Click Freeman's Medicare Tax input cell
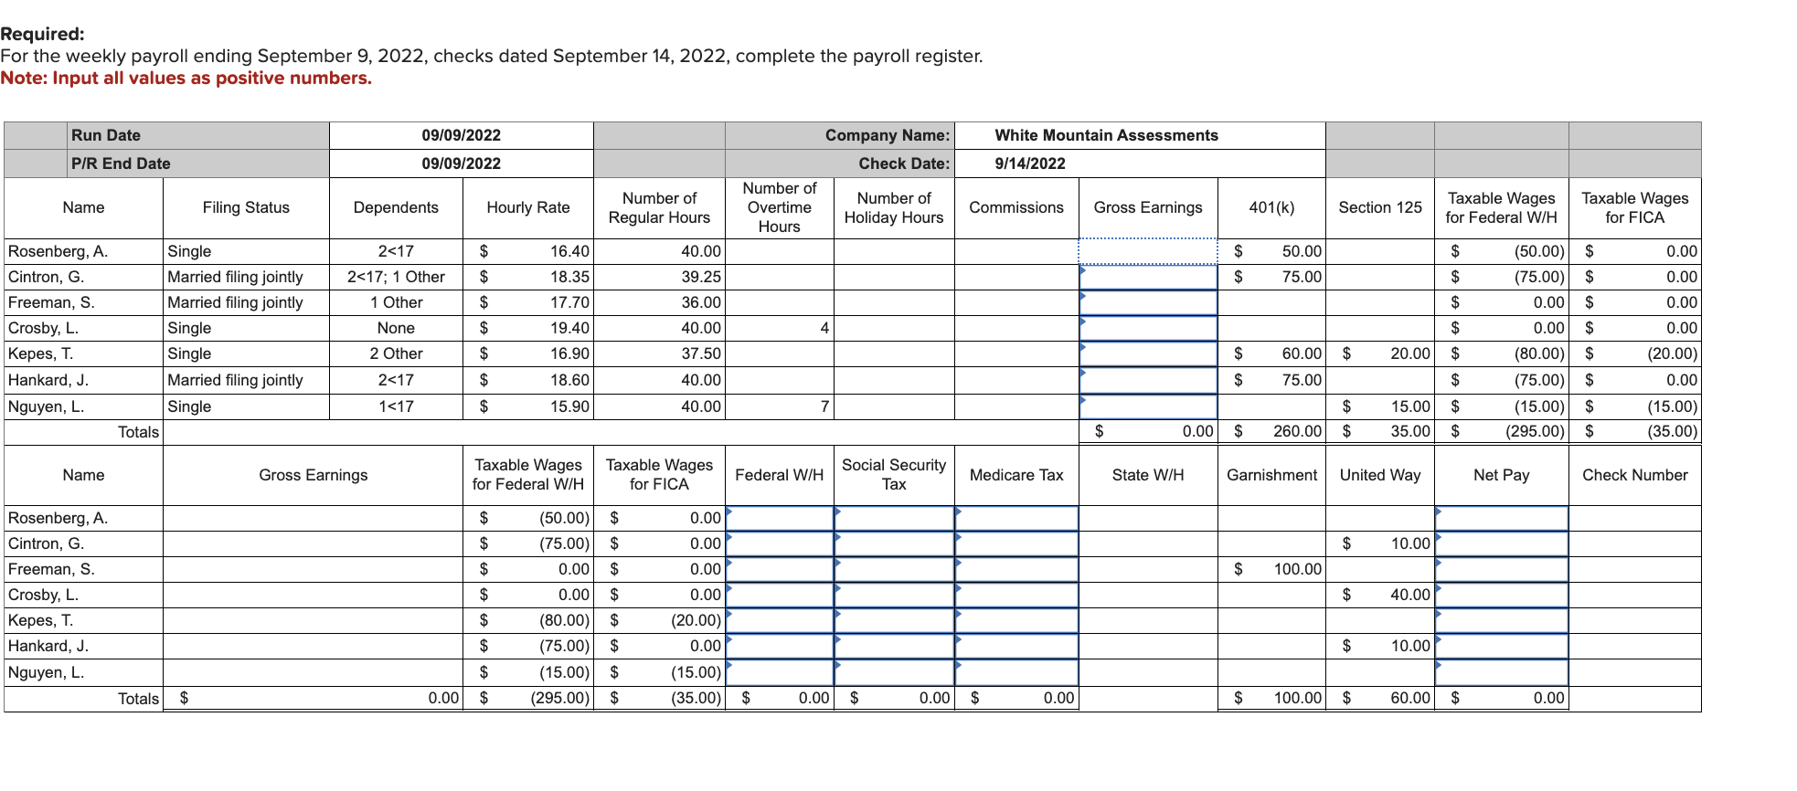This screenshot has height=791, width=1797. (1016, 569)
